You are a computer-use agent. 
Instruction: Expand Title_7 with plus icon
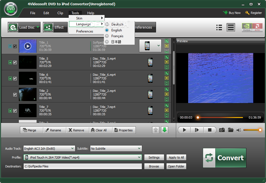[x=10, y=111]
